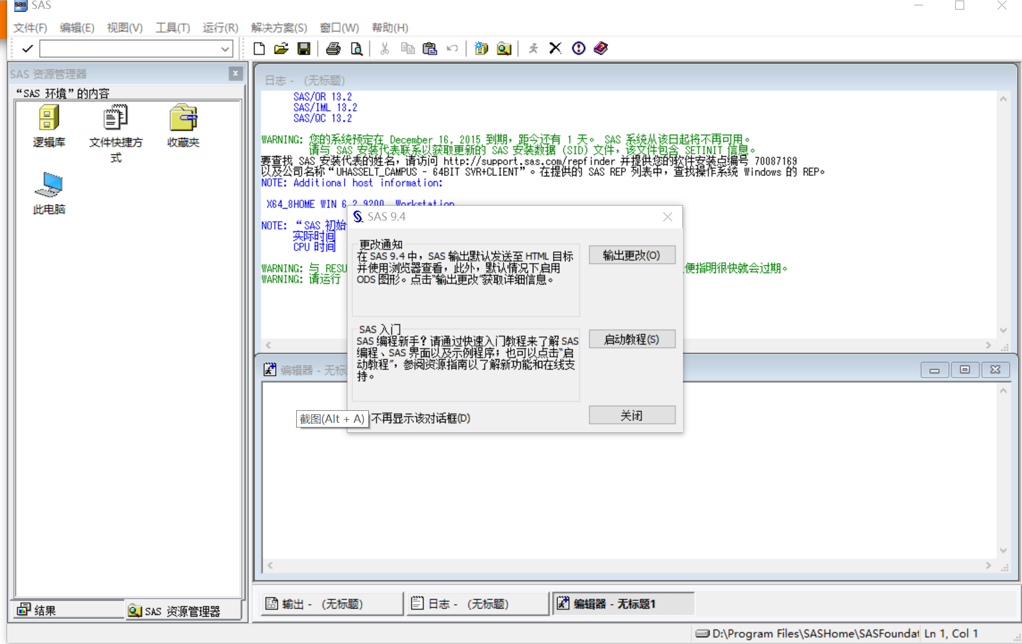Image resolution: width=1022 pixels, height=644 pixels.
Task: Open the 工具(T) menu
Action: pos(173,27)
